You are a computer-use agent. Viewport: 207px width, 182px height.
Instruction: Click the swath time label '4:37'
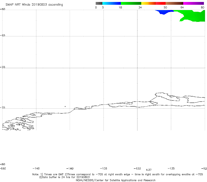149,170
